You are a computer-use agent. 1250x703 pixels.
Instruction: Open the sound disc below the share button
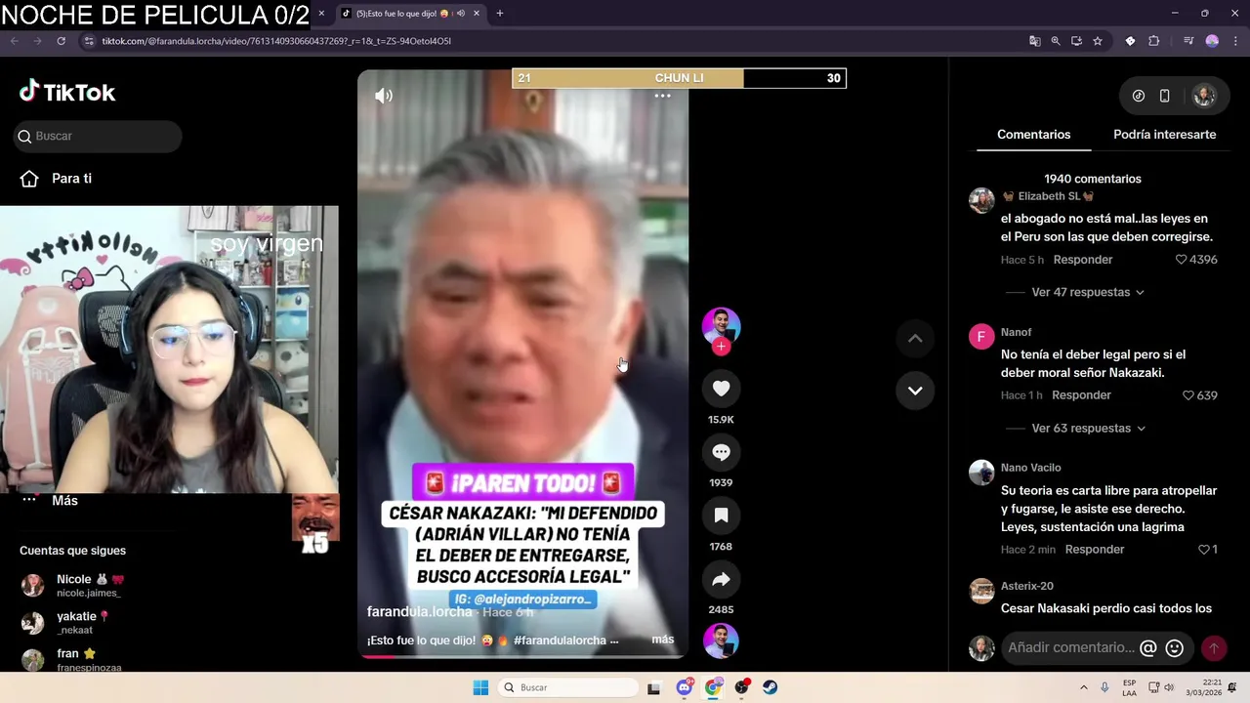721,641
